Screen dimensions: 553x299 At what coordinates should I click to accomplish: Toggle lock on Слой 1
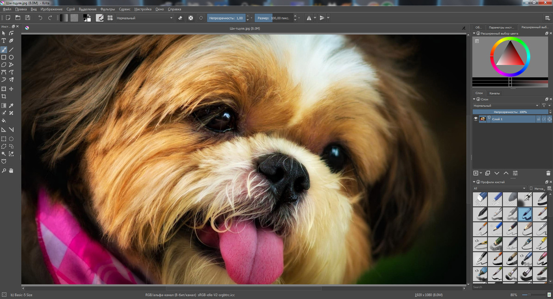click(538, 119)
